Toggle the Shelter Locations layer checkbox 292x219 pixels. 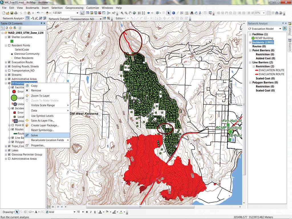9,37
